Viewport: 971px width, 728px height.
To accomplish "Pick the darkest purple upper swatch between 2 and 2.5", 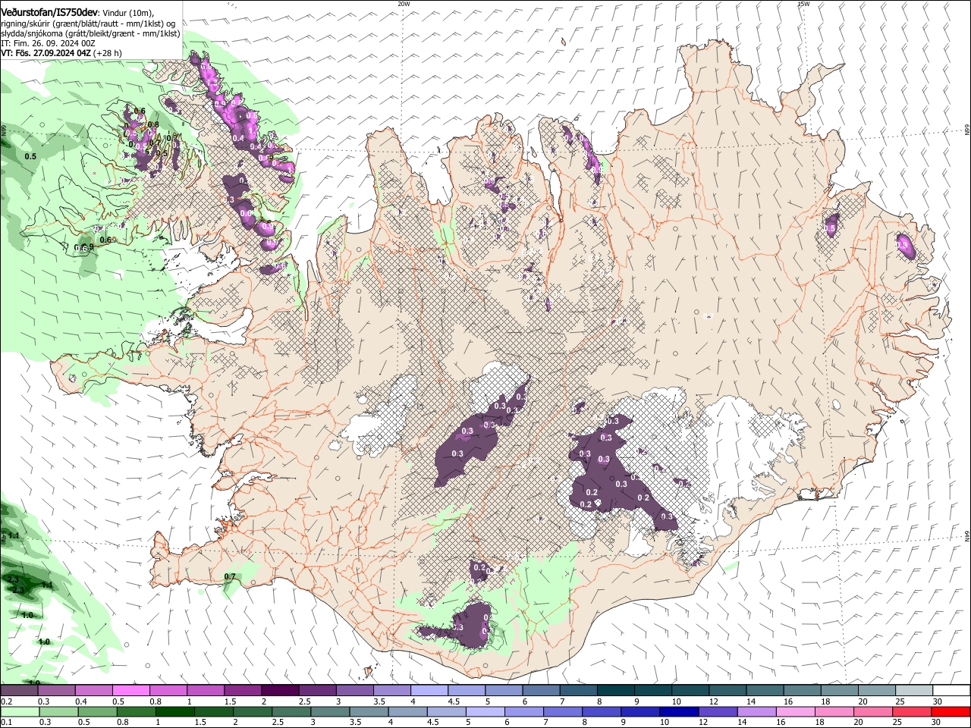I will (280, 691).
